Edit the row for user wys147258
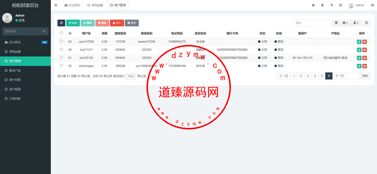Image resolution: width=377 pixels, height=174 pixels. (359, 42)
